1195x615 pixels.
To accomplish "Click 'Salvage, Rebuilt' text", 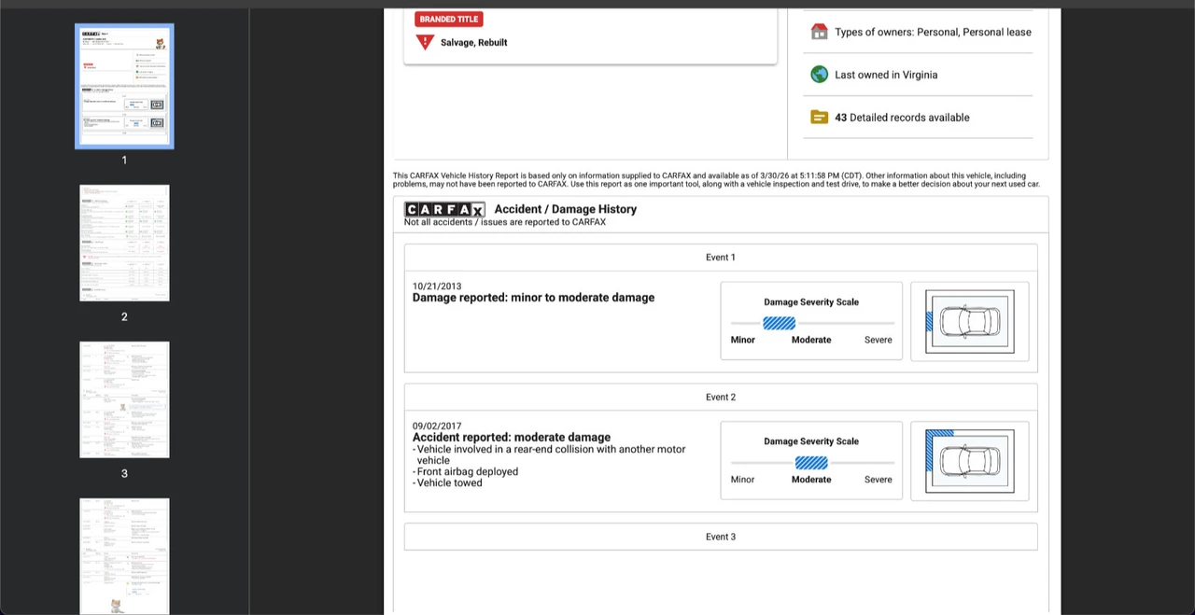I will [x=474, y=42].
